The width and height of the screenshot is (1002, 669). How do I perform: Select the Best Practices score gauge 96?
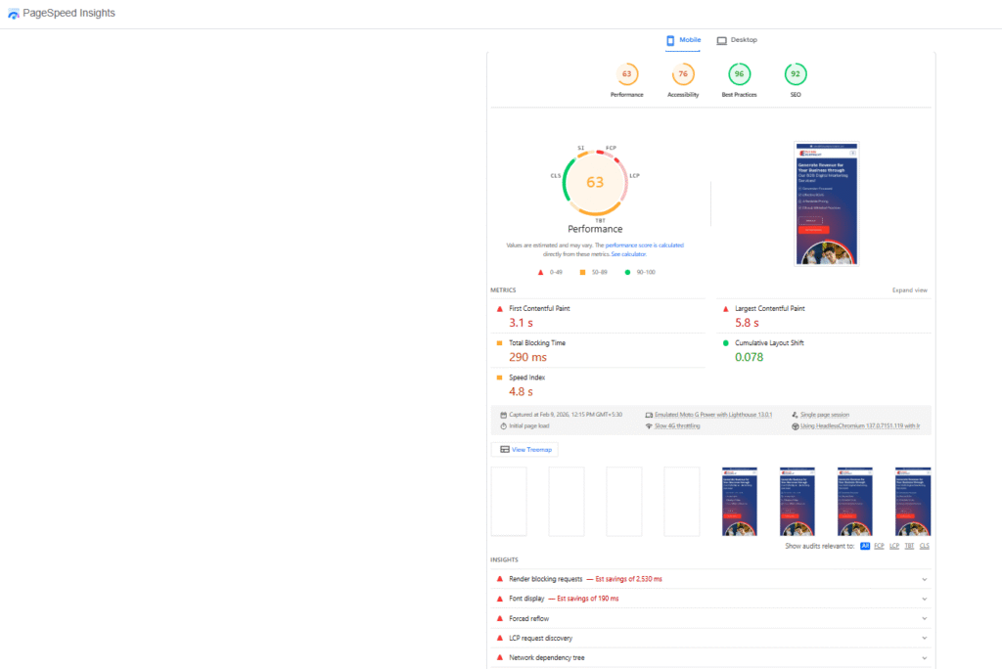(x=739, y=75)
